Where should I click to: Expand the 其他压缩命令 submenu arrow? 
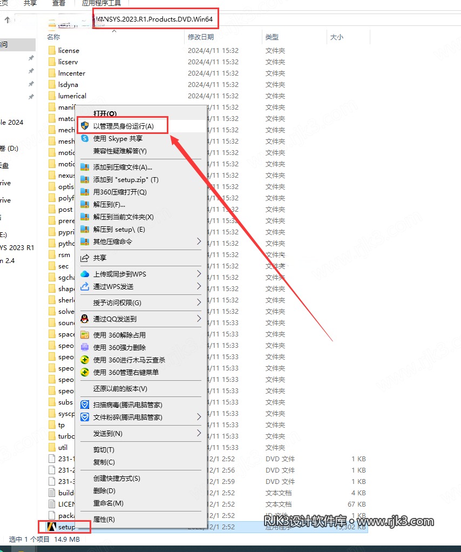tap(199, 241)
